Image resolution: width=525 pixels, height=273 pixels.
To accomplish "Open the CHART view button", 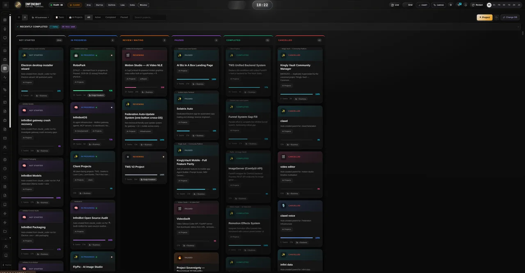I will [x=422, y=5].
